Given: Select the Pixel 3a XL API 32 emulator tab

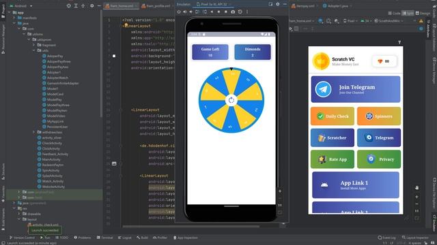Looking at the screenshot, I should click(214, 4).
